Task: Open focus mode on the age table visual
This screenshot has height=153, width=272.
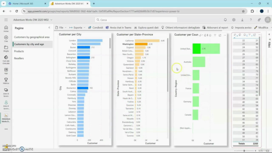Action: point(254,35)
